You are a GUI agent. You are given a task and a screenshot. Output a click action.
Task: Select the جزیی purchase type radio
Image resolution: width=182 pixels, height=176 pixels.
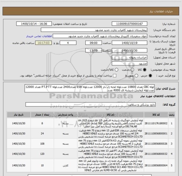click(x=150, y=76)
